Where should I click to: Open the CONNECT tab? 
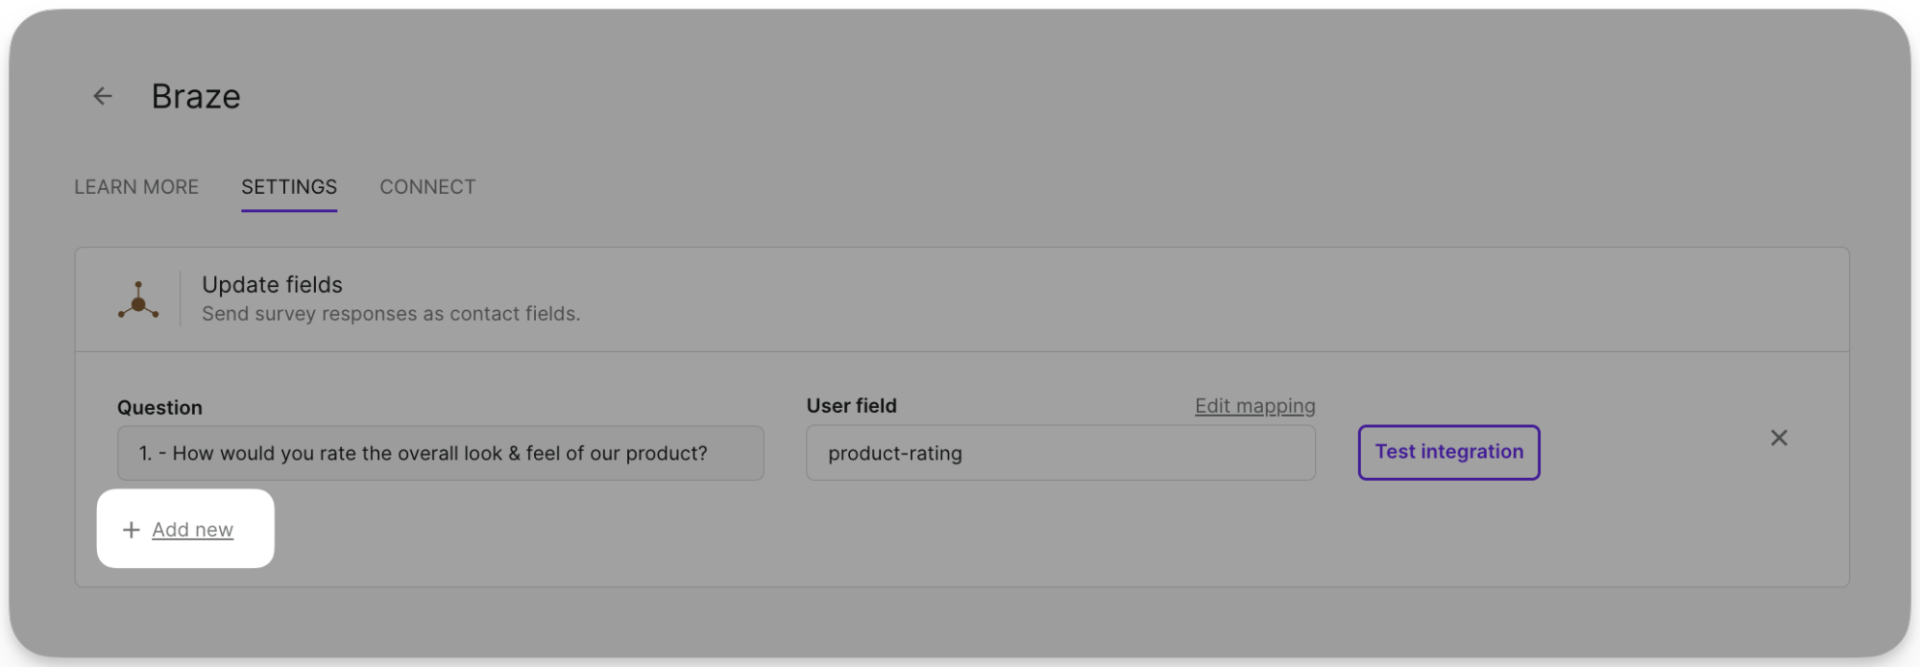coord(427,186)
